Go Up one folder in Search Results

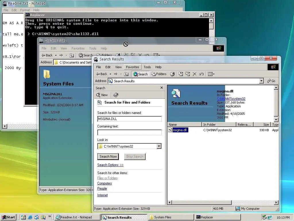pos(126,74)
